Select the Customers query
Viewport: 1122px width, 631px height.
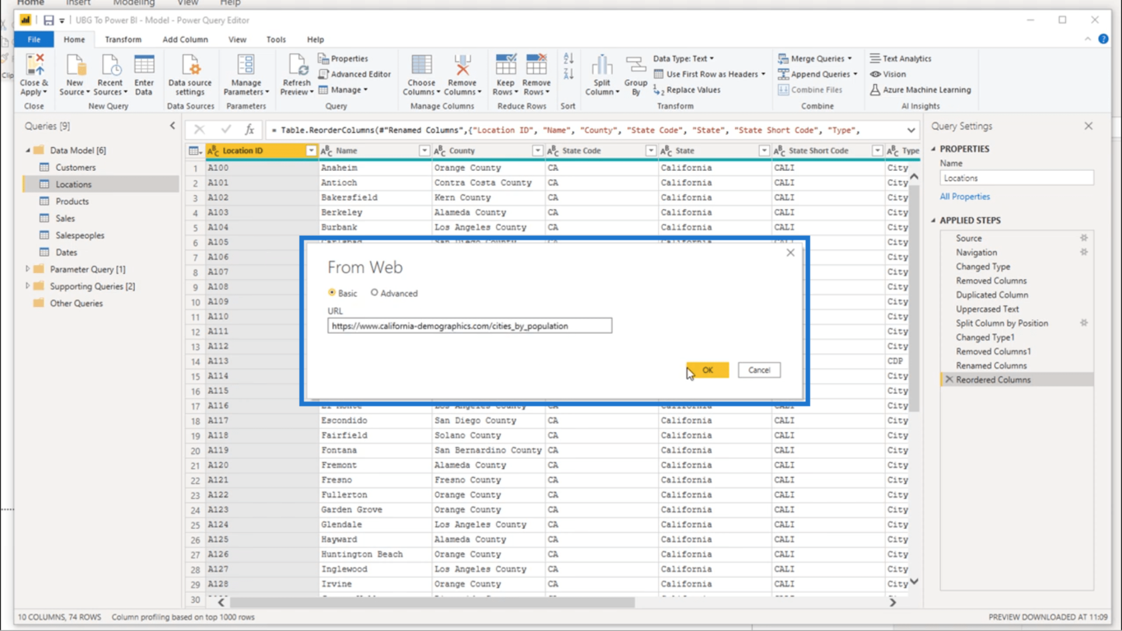(75, 168)
